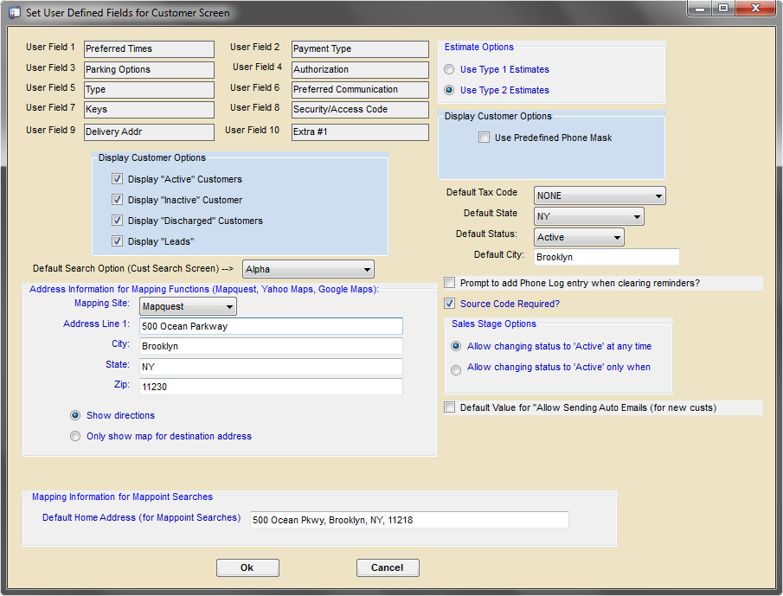Click the Cancel button
This screenshot has height=596, width=783.
point(388,567)
